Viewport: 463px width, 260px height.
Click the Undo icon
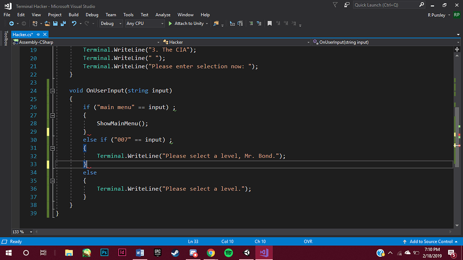click(75, 23)
